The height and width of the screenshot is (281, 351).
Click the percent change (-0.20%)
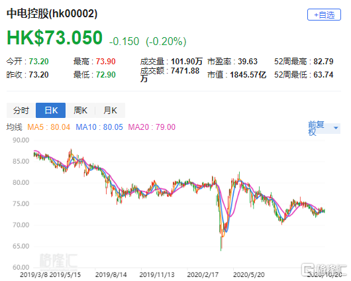(166, 42)
